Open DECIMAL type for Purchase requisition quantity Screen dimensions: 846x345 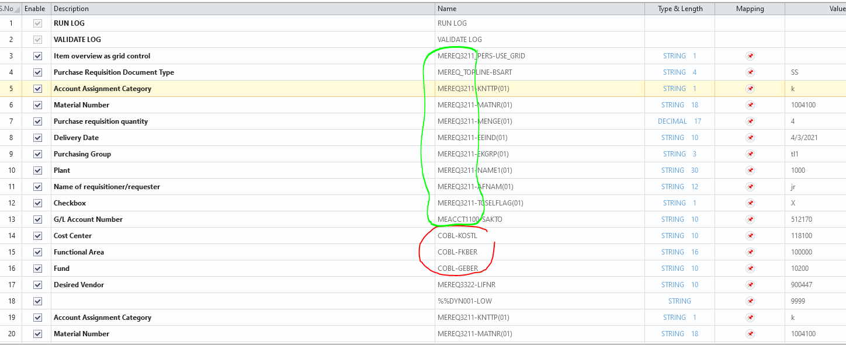[671, 121]
